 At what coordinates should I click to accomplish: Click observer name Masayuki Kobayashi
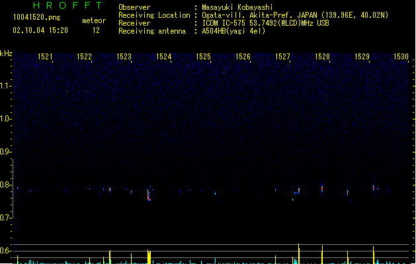237,7
